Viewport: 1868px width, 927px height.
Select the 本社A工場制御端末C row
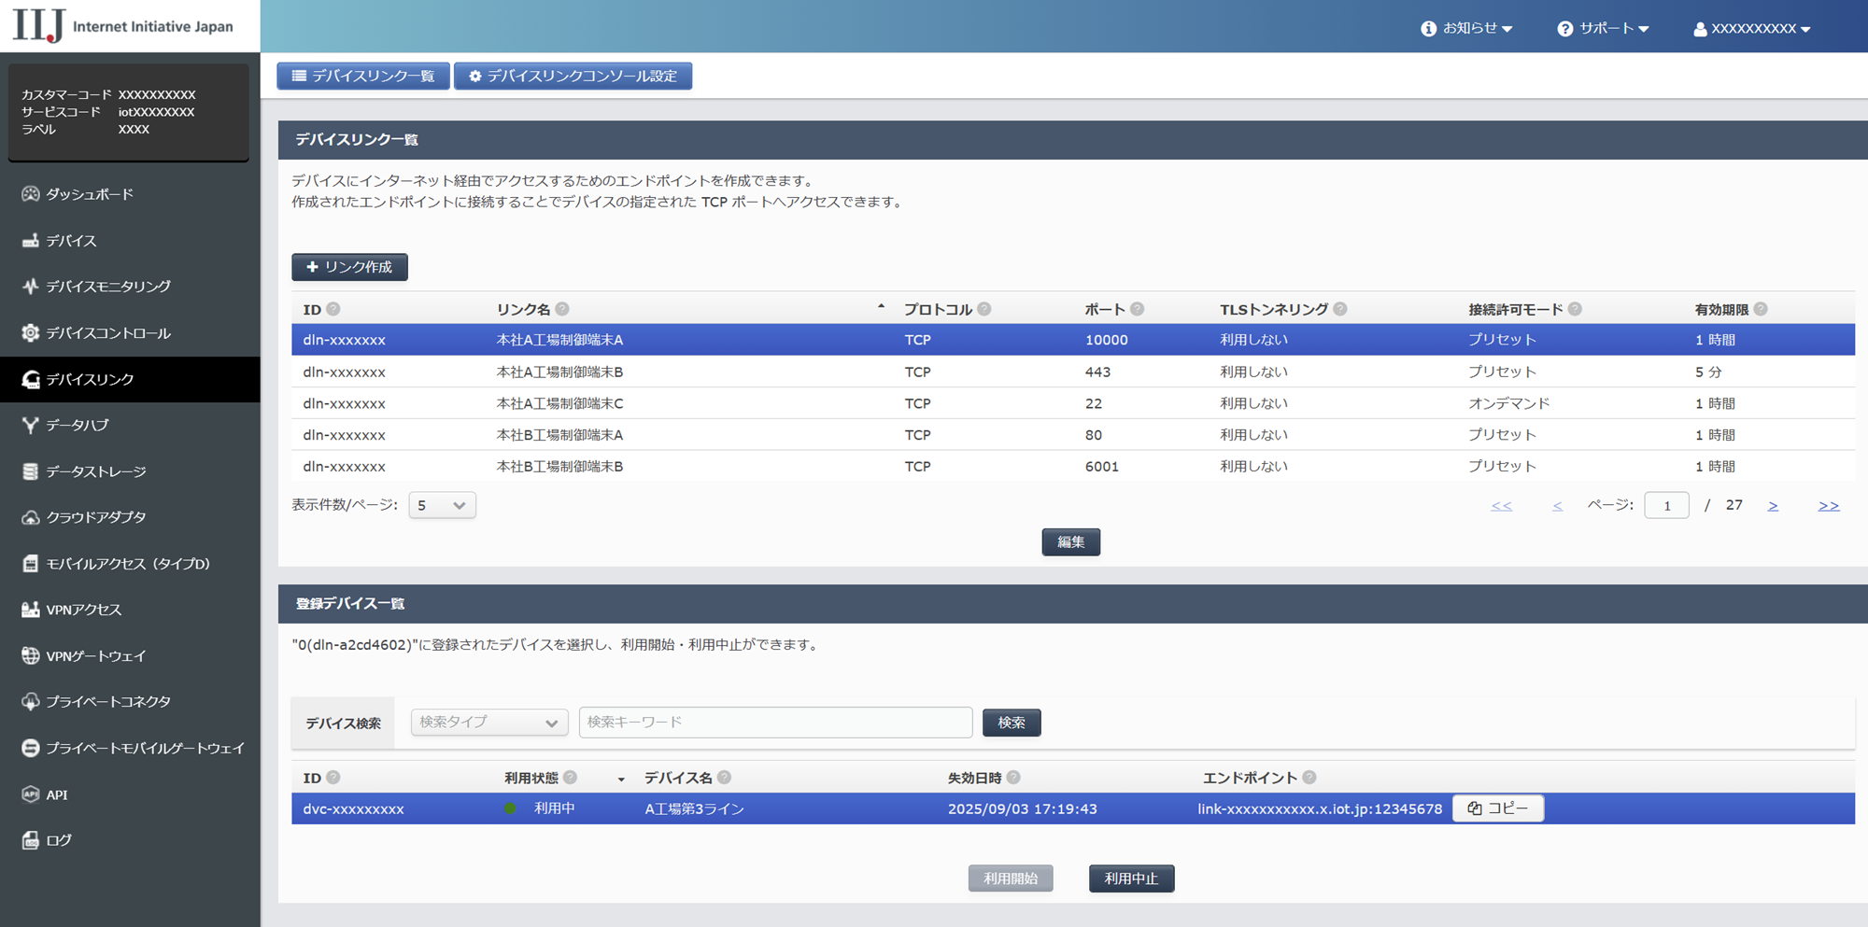coord(559,403)
